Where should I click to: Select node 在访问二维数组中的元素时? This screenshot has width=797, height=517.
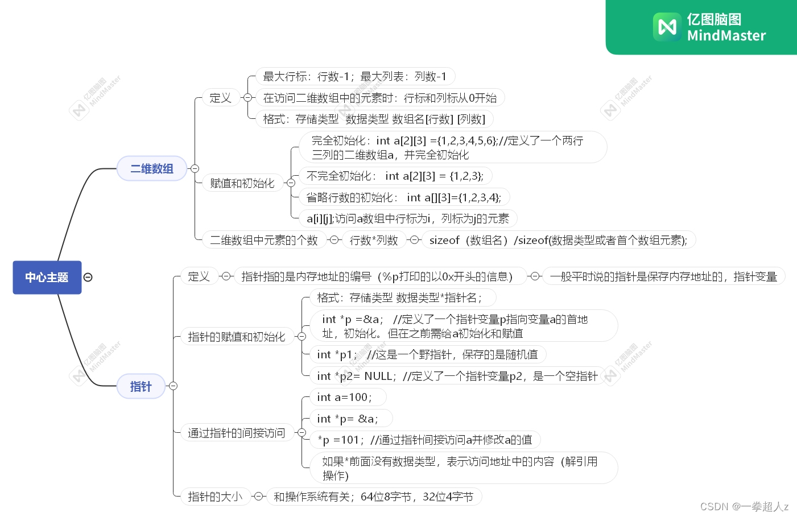(x=380, y=98)
